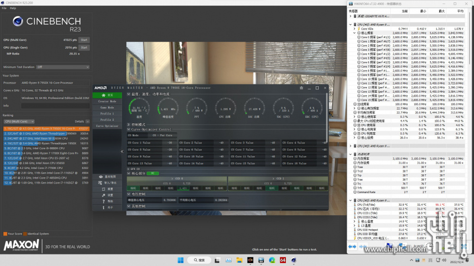The width and height of the screenshot is (474, 266).
Task: Start the CPU Multi Core test
Action: 84,40
